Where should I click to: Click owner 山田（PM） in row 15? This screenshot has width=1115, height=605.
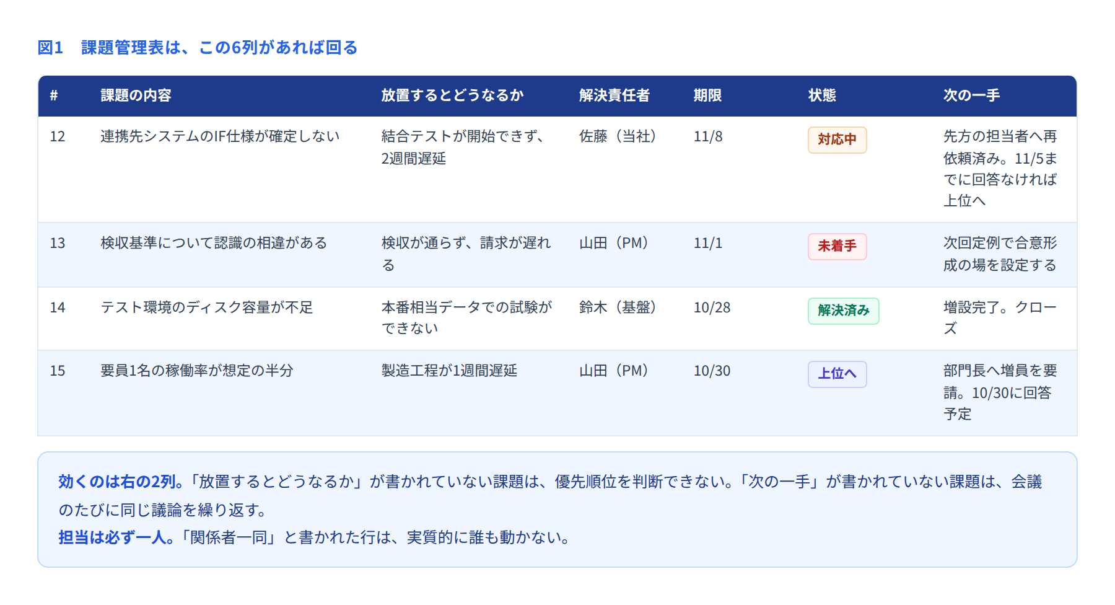613,371
